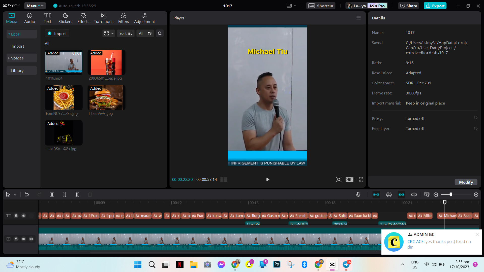Select the 1016.mp4 media thumbnail
The width and height of the screenshot is (484, 272).
pos(64,62)
